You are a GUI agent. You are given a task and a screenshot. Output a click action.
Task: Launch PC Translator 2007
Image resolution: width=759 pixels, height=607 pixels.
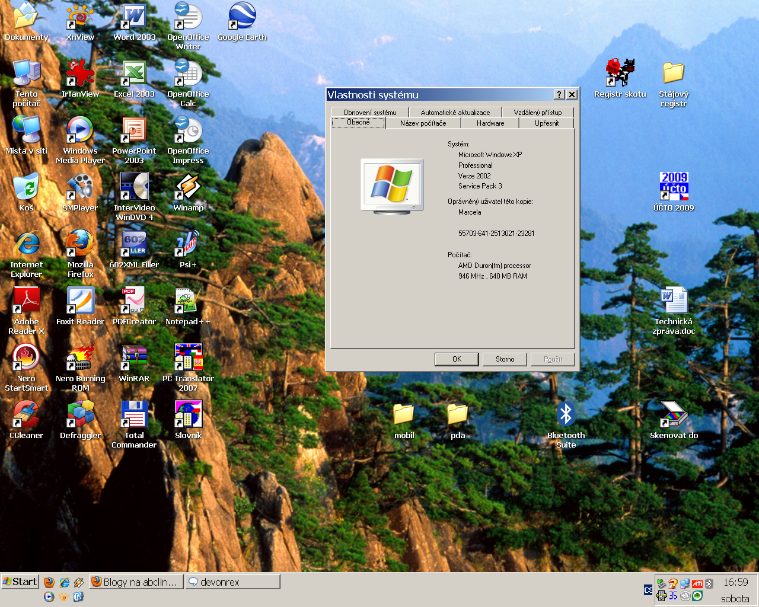(x=188, y=368)
